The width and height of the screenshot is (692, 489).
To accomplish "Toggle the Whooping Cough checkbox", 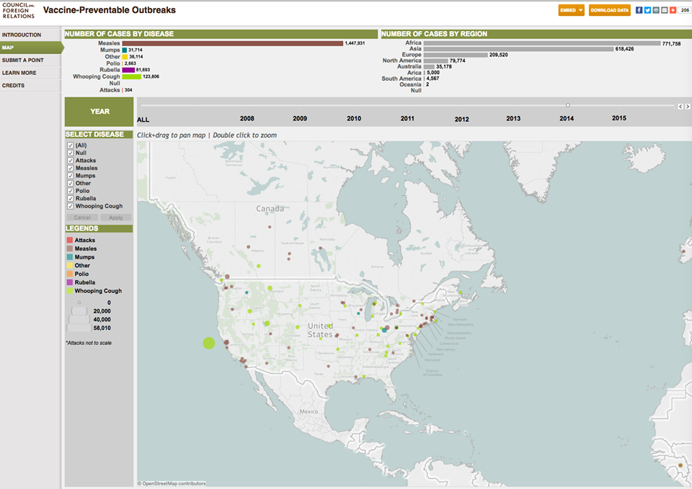I will pyautogui.click(x=71, y=206).
